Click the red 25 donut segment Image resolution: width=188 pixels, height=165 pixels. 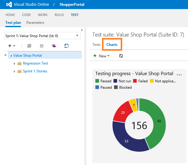click(x=123, y=113)
